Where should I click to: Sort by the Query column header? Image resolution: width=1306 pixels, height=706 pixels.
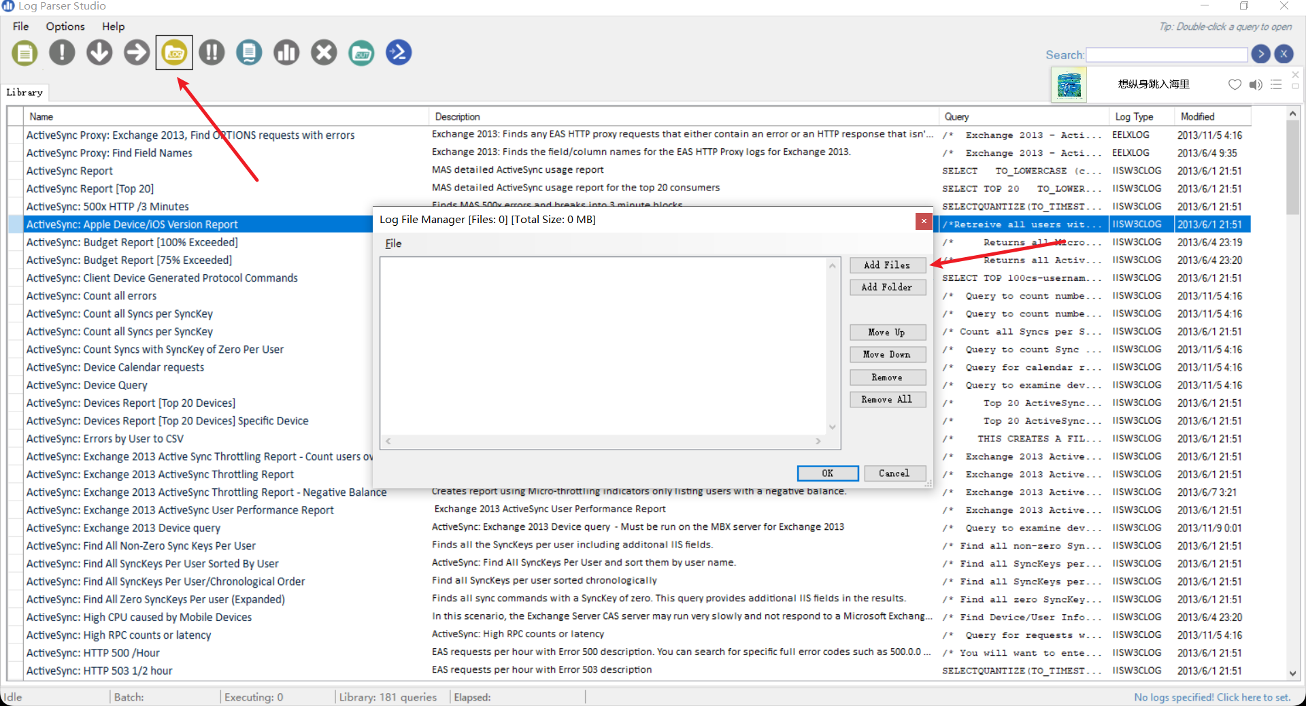[1024, 116]
